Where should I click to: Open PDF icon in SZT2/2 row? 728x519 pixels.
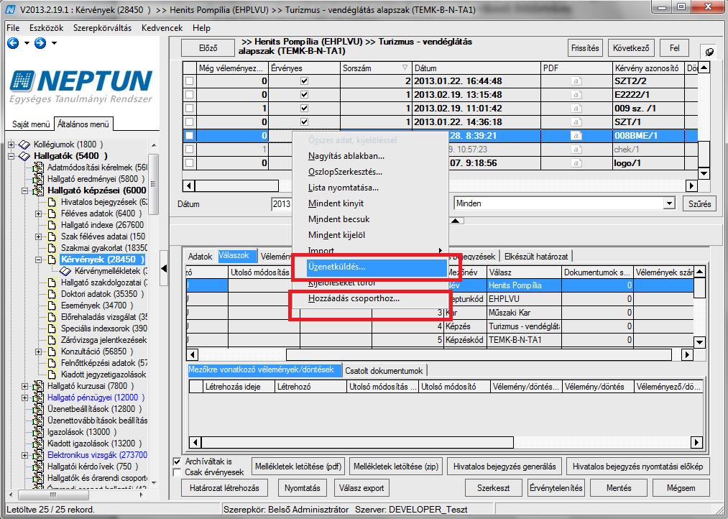pyautogui.click(x=576, y=81)
